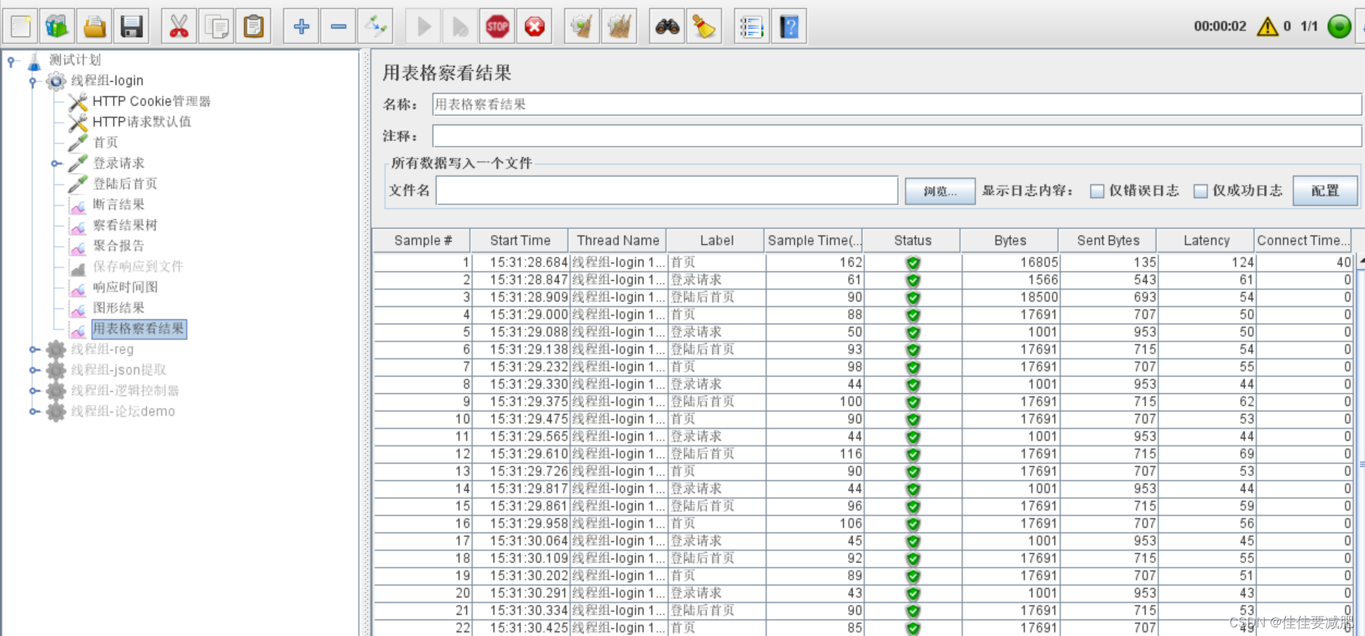Viewport: 1365px width, 636px height.
Task: Click the yellow warning triangle log icon
Action: pyautogui.click(x=1268, y=27)
